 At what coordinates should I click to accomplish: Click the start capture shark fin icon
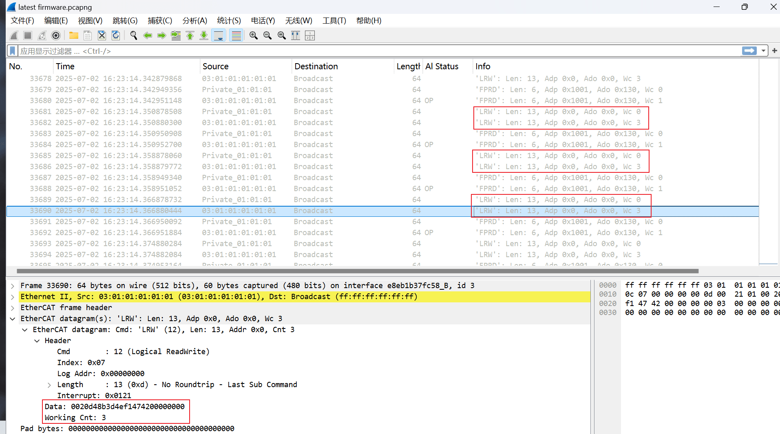click(14, 35)
